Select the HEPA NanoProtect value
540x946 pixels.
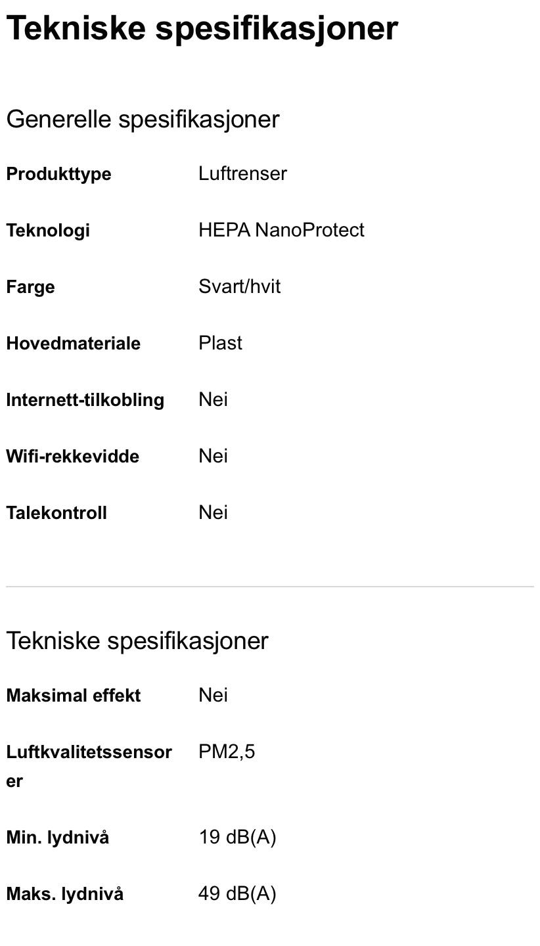(x=281, y=230)
